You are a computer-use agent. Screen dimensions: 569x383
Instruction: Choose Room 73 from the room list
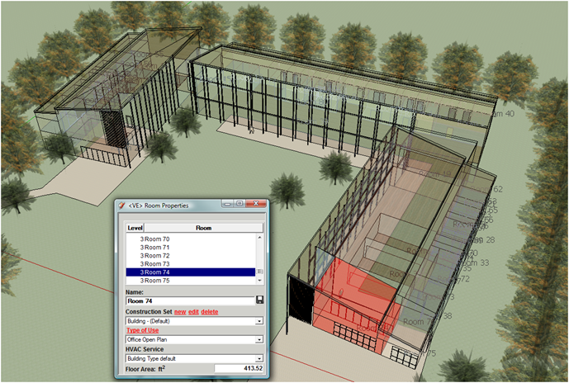157,263
